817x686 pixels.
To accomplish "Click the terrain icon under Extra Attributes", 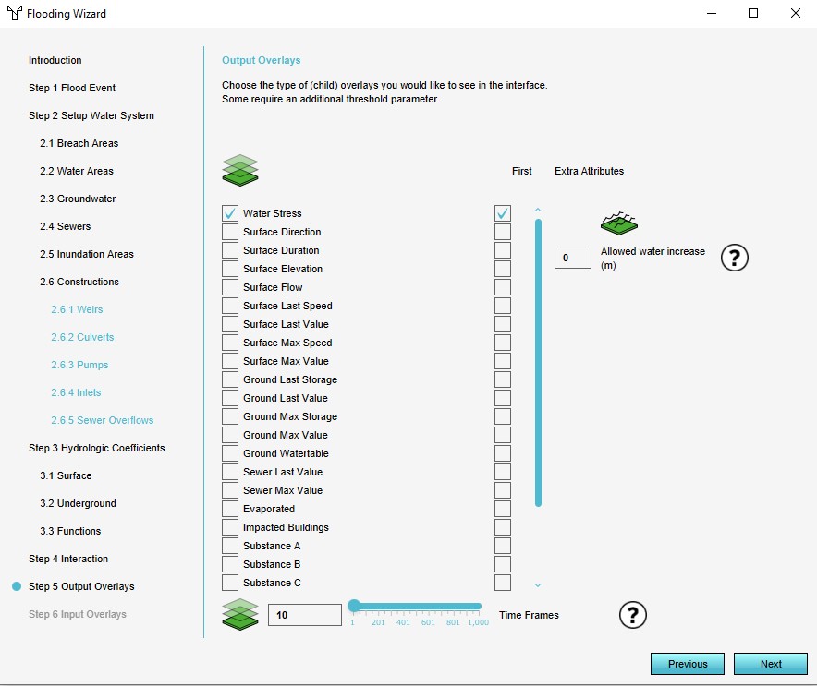I will (x=618, y=223).
